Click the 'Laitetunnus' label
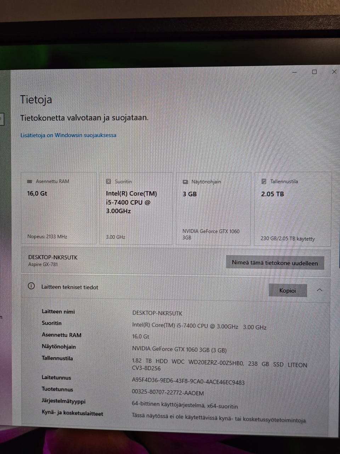 (56, 377)
